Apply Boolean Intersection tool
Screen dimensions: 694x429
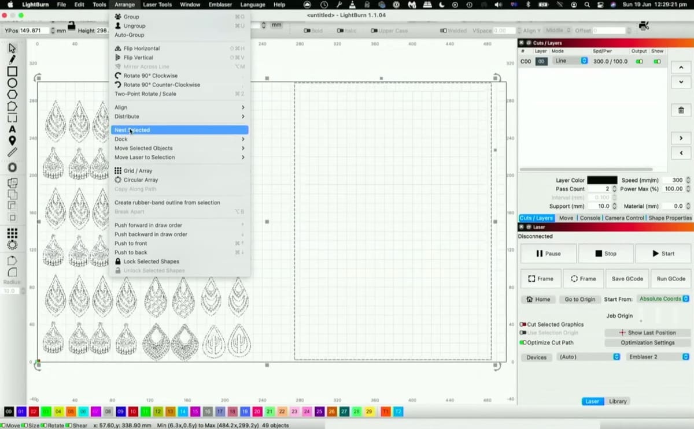(x=12, y=217)
